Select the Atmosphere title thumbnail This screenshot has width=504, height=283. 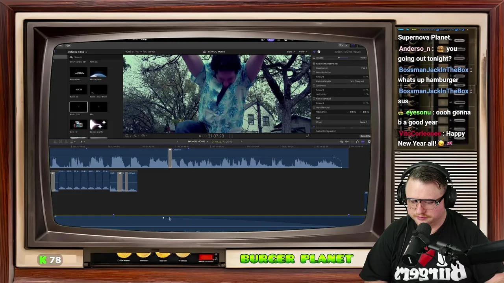(x=98, y=73)
